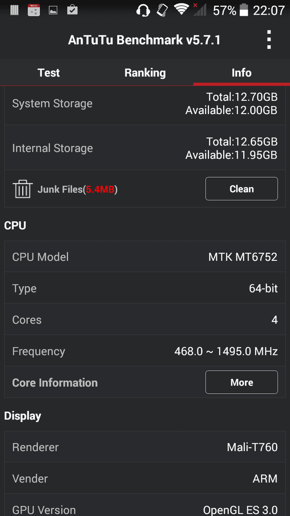Tap the headset icon in status bar

tap(143, 10)
